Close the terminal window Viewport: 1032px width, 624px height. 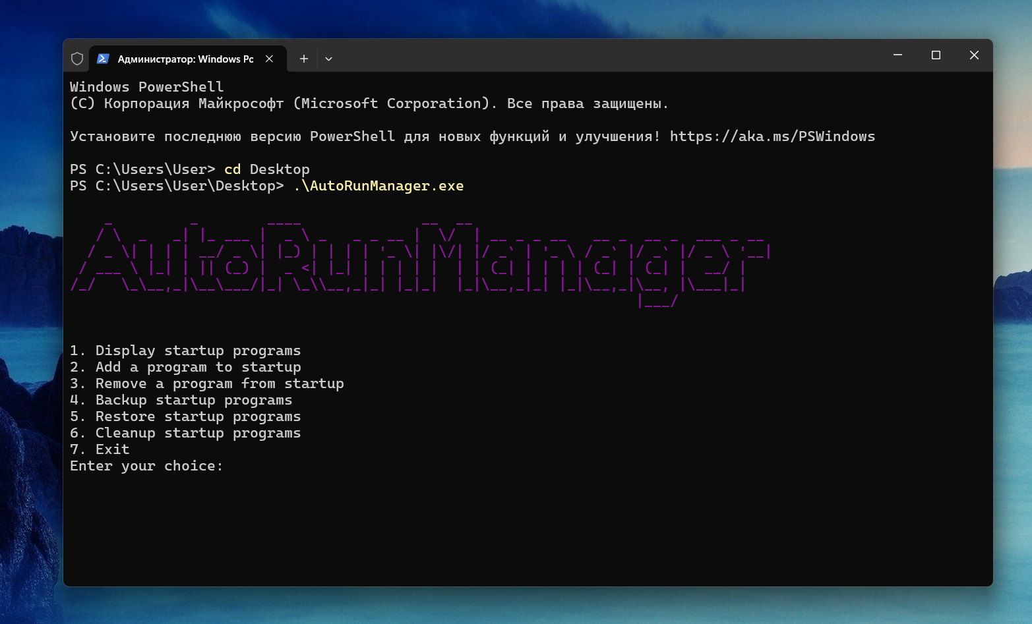point(974,55)
